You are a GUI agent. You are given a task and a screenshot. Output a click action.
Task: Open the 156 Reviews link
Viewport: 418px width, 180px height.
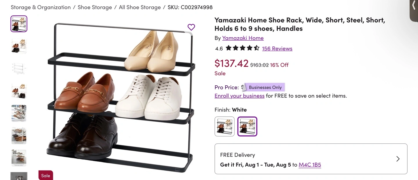pos(277,48)
